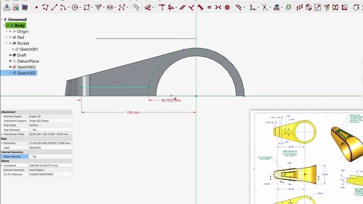Click the reference drawing thumbnail
This screenshot has width=363, height=204.
[306, 158]
